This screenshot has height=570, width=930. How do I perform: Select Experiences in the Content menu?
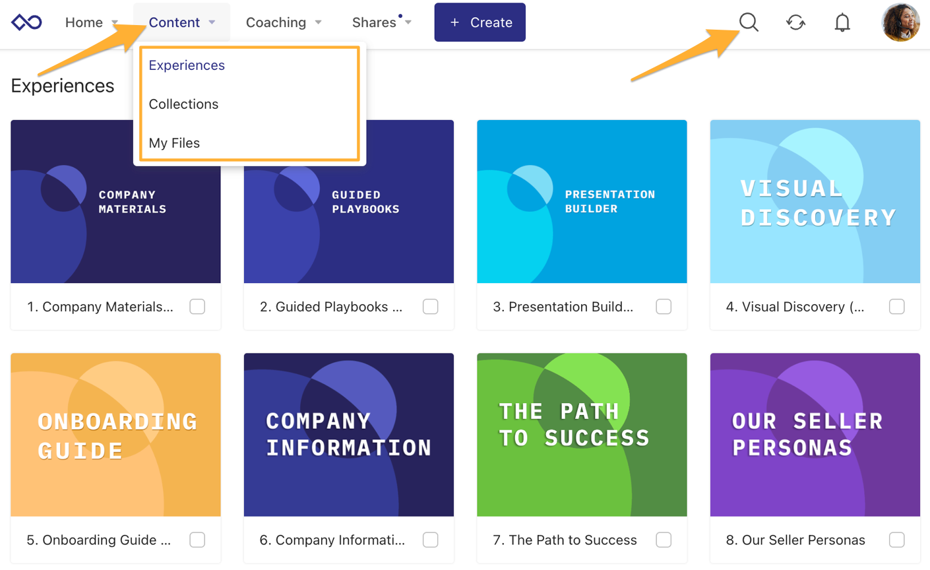[x=187, y=65]
